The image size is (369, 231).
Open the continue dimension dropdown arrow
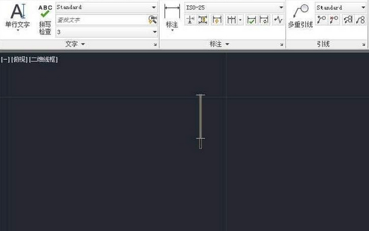(x=240, y=20)
